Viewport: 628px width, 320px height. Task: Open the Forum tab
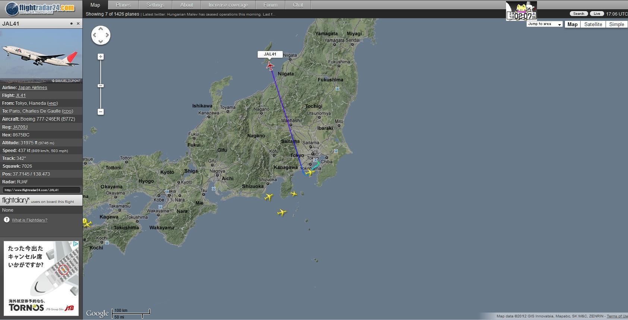click(x=270, y=5)
